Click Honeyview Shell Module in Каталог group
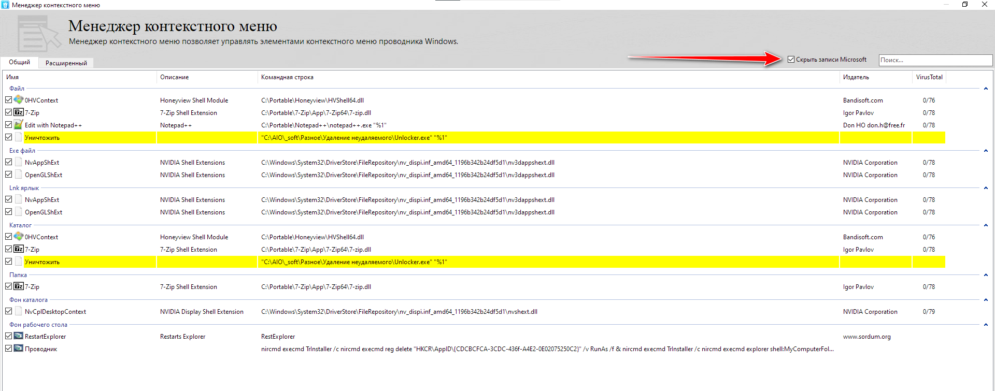Screen dimensions: 995x391 (194, 237)
